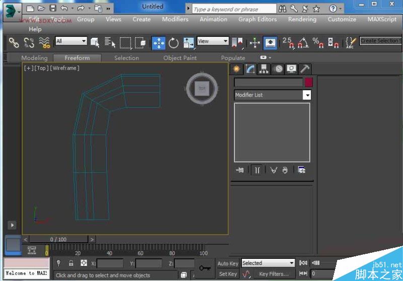Open the Modifiers menu
403x281 pixels.
[175, 19]
